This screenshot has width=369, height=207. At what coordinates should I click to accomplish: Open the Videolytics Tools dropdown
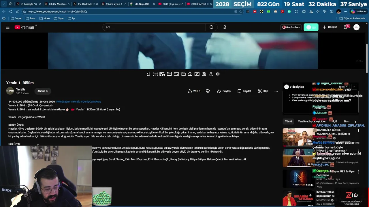[x=343, y=87]
